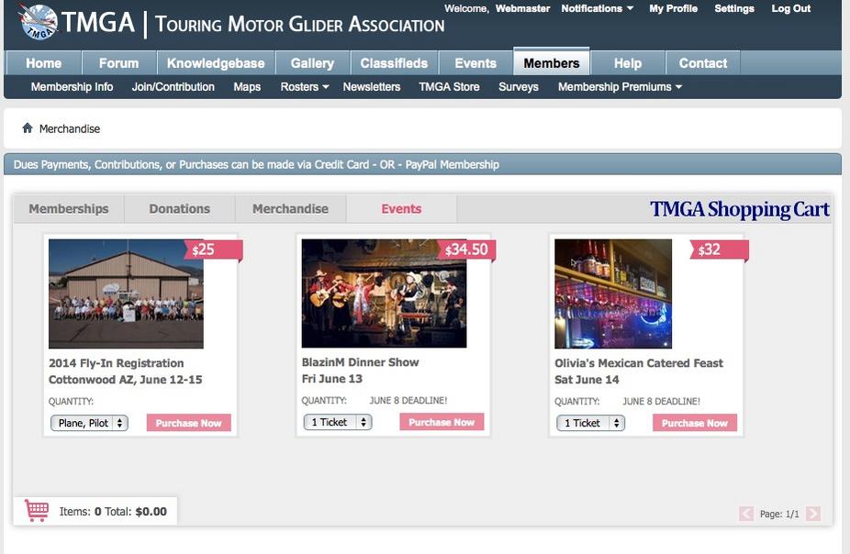Open the Knowledgebase menu
Viewport: 850px width, 554px height.
(x=216, y=63)
